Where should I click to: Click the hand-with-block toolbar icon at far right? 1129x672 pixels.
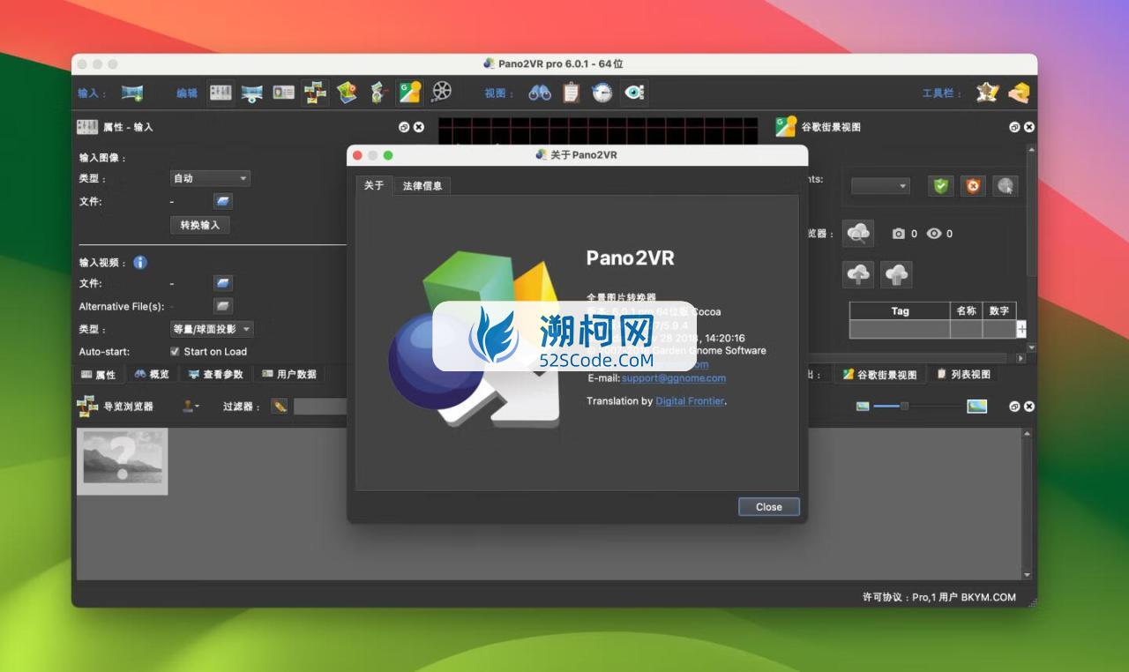1019,93
